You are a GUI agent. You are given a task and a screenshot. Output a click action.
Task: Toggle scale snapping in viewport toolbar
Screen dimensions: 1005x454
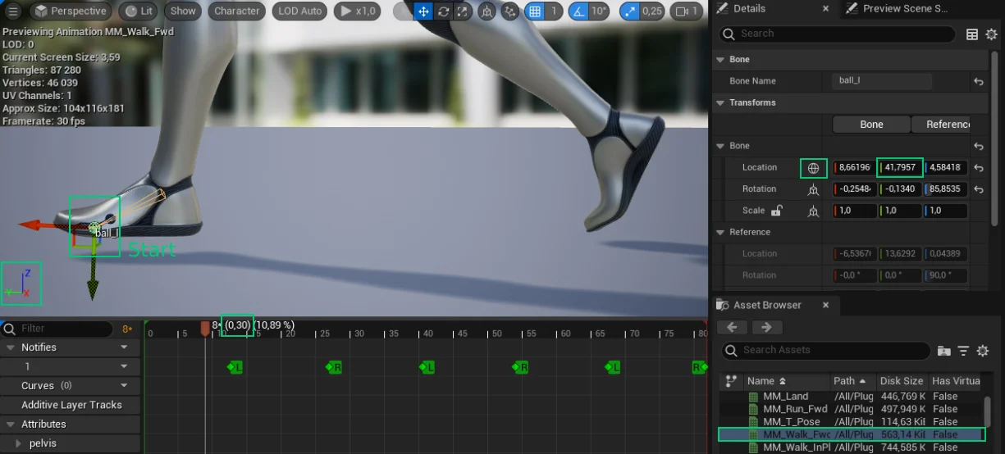pyautogui.click(x=629, y=11)
